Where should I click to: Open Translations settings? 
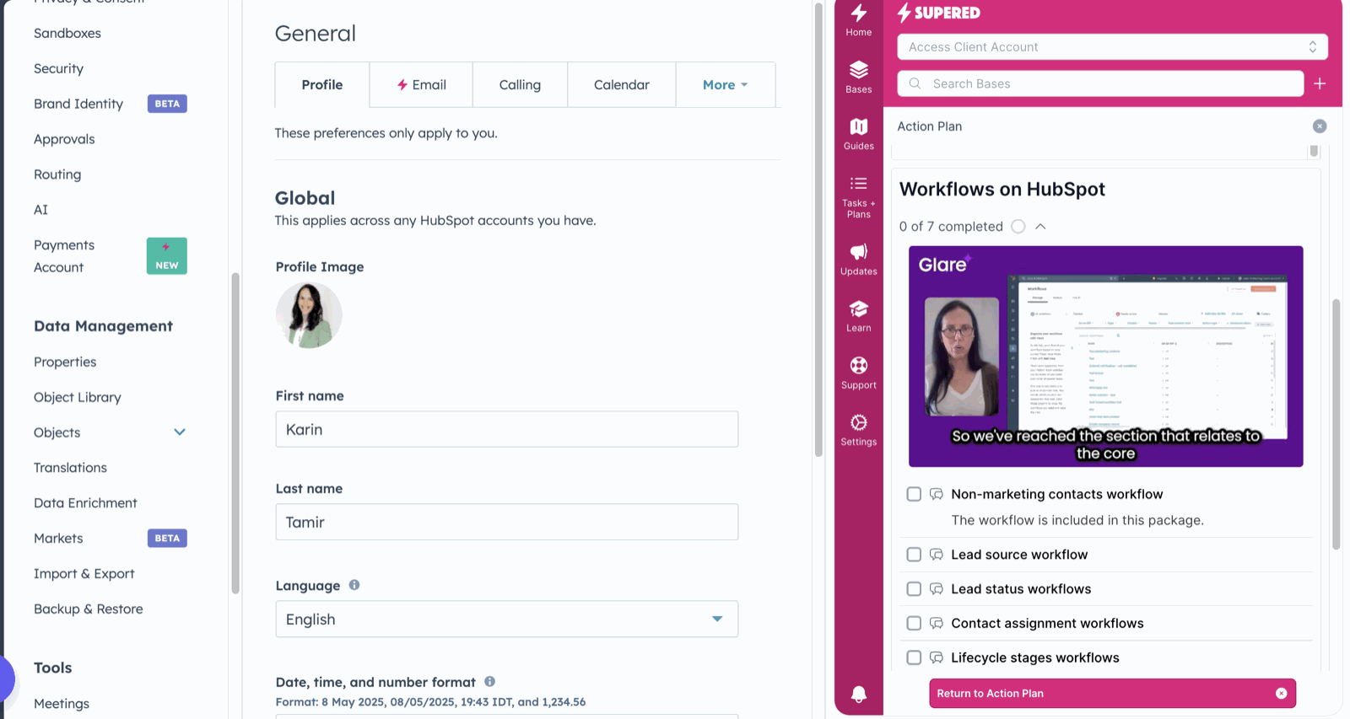coord(70,468)
